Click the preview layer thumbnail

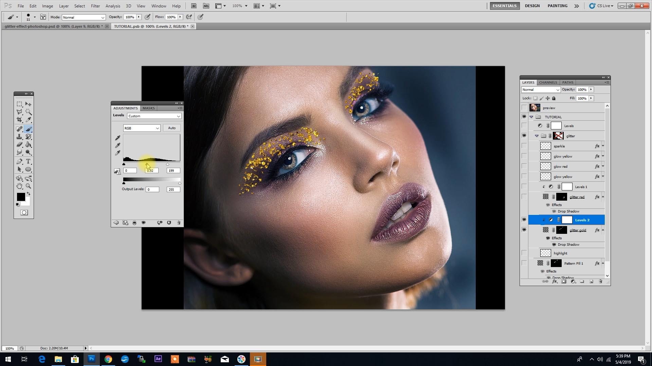pos(535,108)
